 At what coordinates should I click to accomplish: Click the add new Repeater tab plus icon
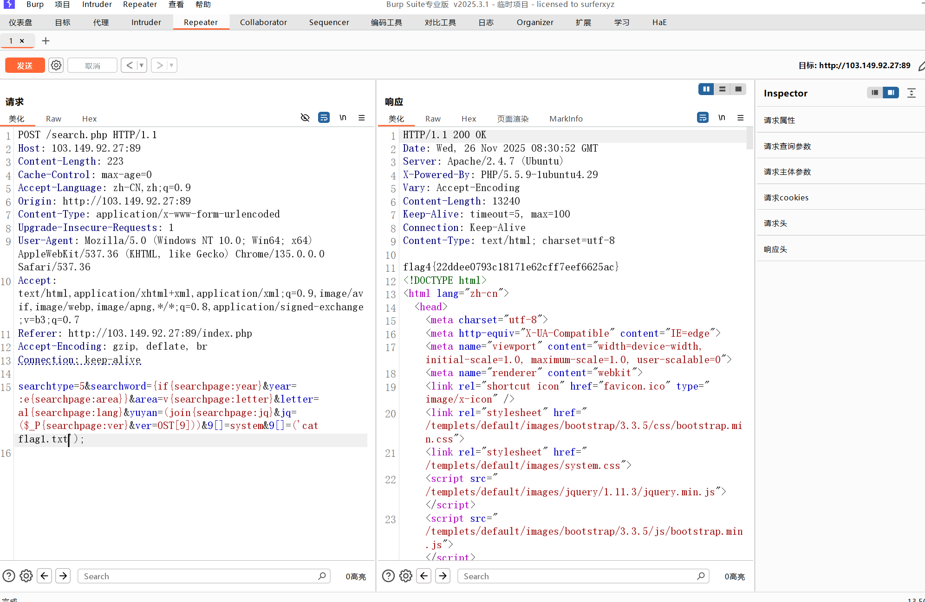[46, 41]
